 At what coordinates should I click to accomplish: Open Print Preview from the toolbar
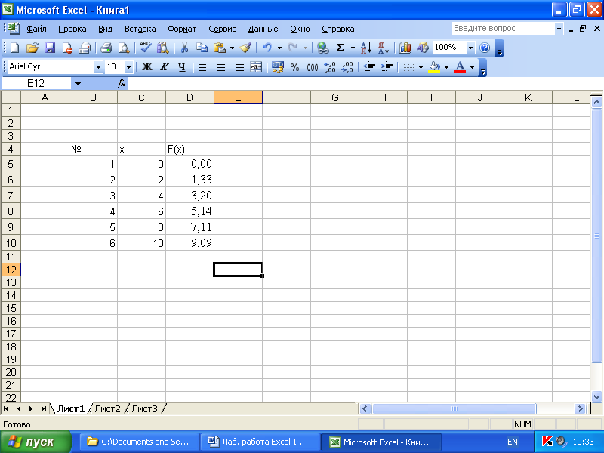(124, 48)
